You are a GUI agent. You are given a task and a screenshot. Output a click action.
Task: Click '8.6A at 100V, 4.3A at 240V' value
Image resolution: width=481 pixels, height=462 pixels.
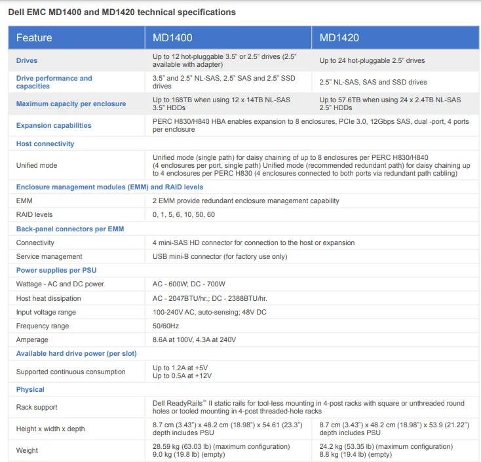tap(194, 339)
